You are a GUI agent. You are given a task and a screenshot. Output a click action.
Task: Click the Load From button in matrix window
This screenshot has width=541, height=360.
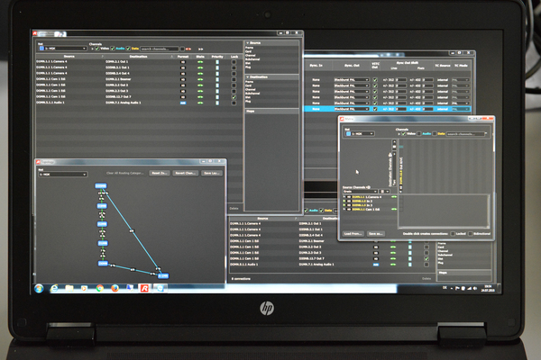click(353, 234)
